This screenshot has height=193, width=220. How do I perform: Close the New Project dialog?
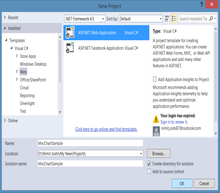212,4
